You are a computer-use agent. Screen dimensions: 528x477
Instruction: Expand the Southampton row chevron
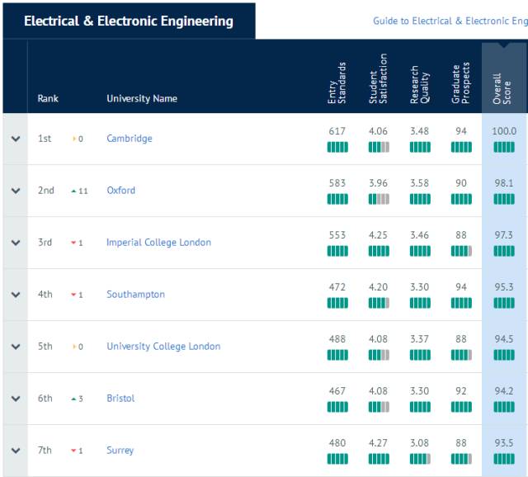pos(16,295)
